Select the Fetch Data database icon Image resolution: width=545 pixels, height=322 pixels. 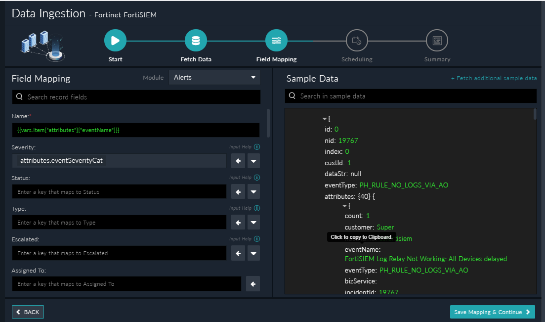196,40
